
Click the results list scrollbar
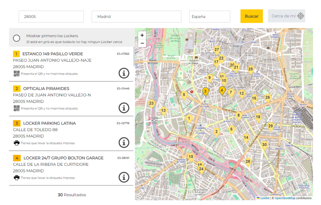(134, 56)
